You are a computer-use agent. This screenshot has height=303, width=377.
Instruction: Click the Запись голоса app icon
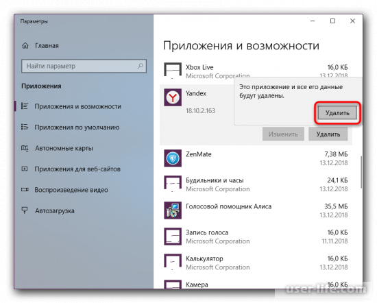pos(173,237)
